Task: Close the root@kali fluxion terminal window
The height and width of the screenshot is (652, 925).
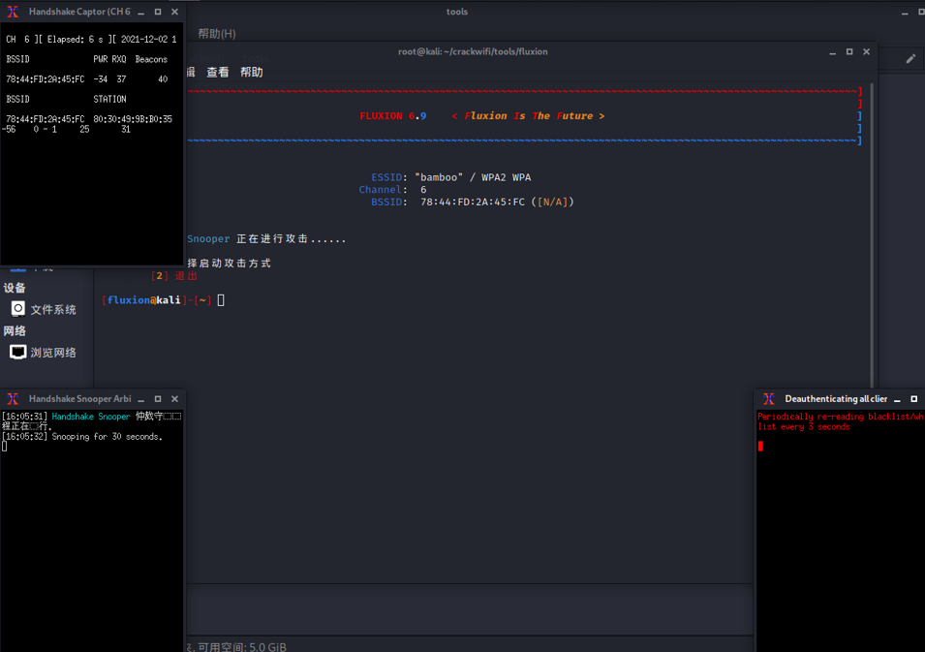Action: [x=867, y=51]
